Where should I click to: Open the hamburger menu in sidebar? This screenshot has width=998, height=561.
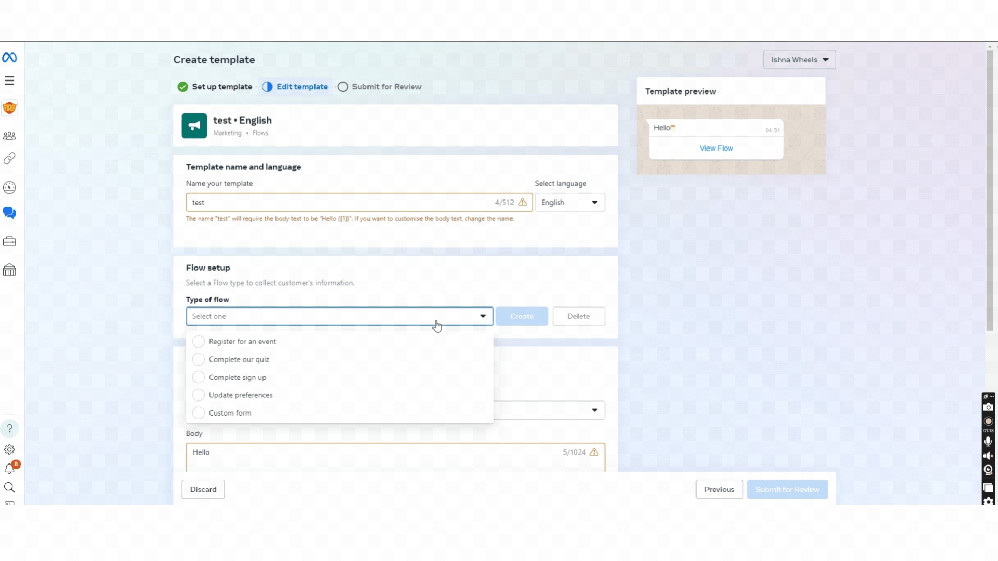(x=9, y=81)
